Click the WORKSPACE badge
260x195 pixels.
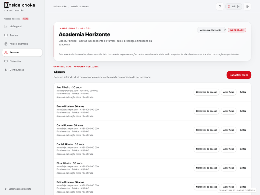(x=237, y=30)
